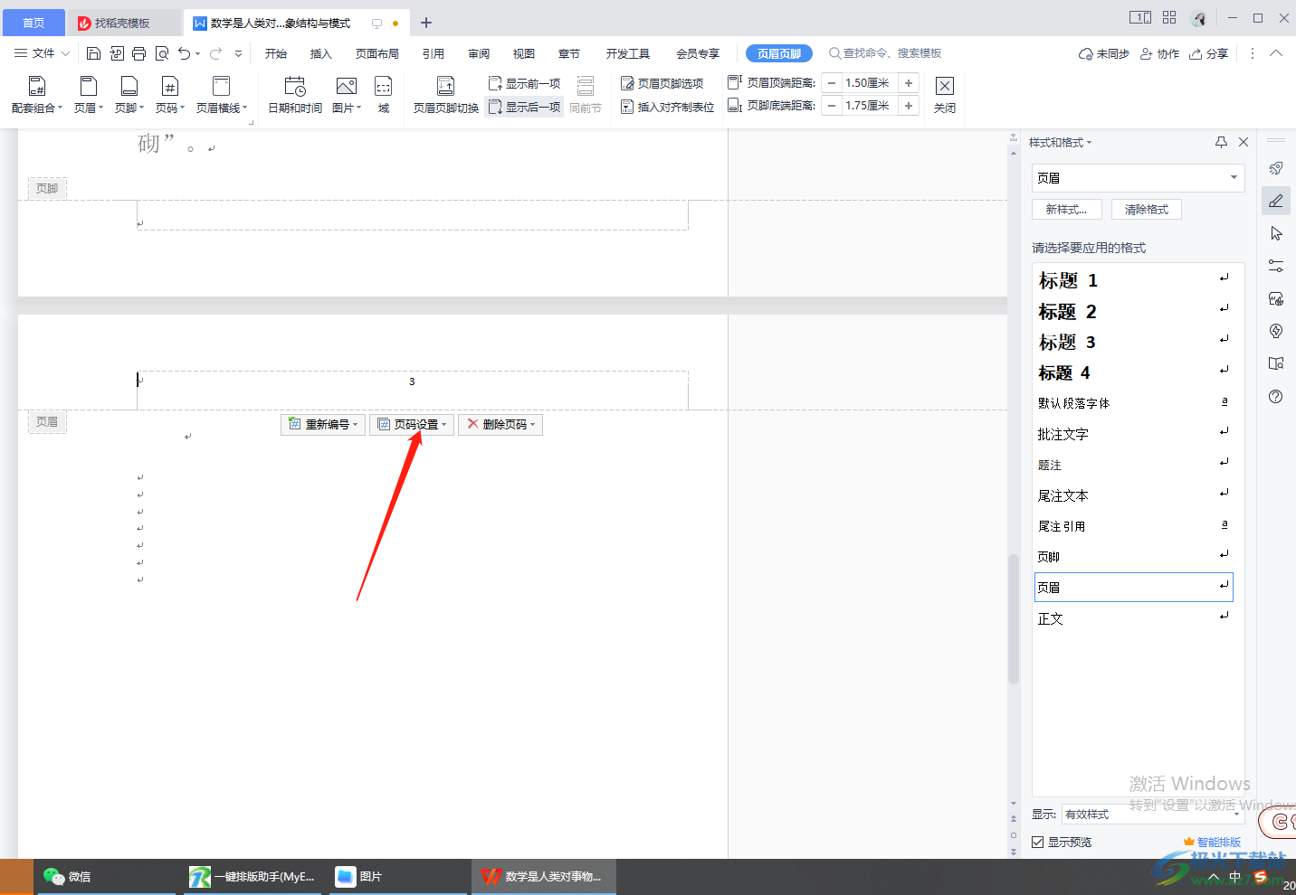Toggle the 显示预览 checkbox

pyautogui.click(x=1038, y=843)
